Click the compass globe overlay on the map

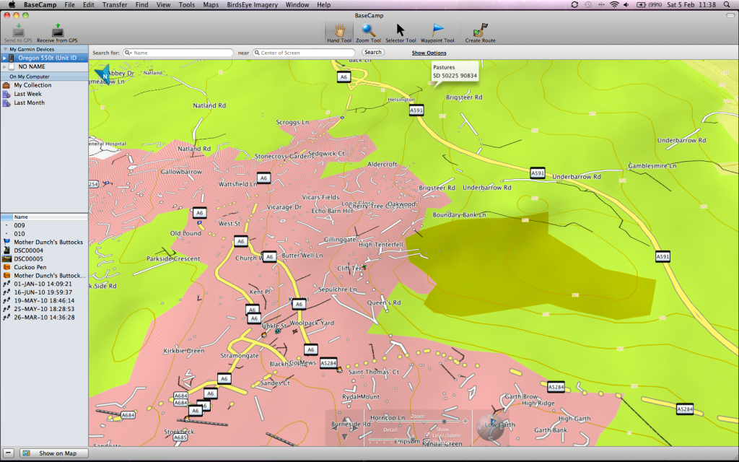click(x=490, y=426)
